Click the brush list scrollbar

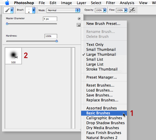(73, 88)
